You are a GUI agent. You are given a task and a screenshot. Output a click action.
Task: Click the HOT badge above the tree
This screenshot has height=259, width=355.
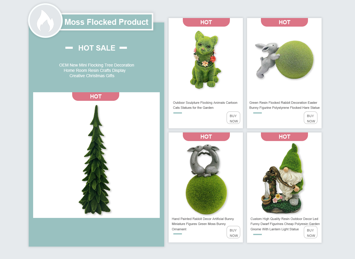tap(96, 96)
